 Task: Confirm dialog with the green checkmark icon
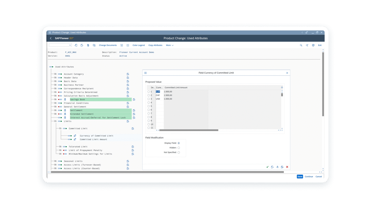(267, 167)
